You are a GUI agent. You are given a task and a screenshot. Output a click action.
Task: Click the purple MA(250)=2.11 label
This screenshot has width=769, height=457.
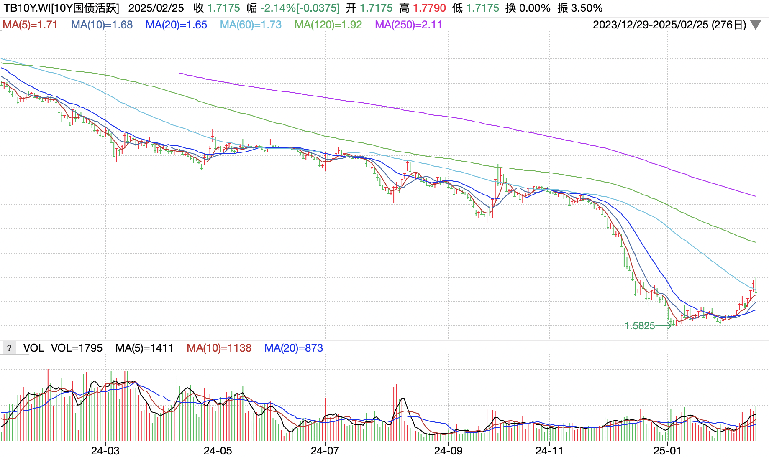[x=408, y=25]
